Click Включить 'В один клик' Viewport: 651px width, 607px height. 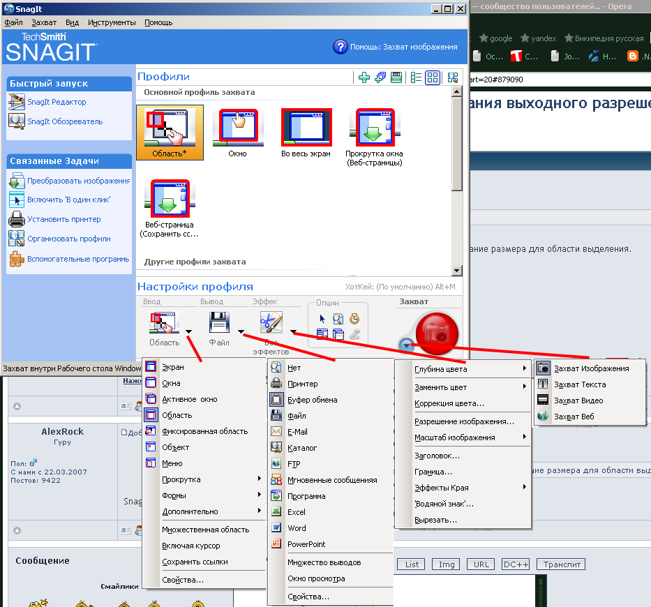point(68,200)
